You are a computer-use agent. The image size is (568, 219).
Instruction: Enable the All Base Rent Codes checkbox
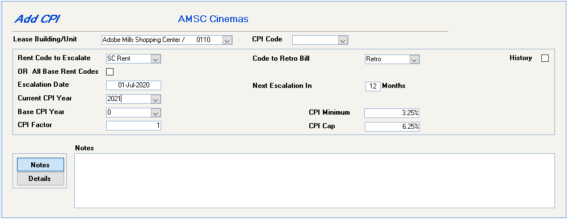(x=110, y=71)
